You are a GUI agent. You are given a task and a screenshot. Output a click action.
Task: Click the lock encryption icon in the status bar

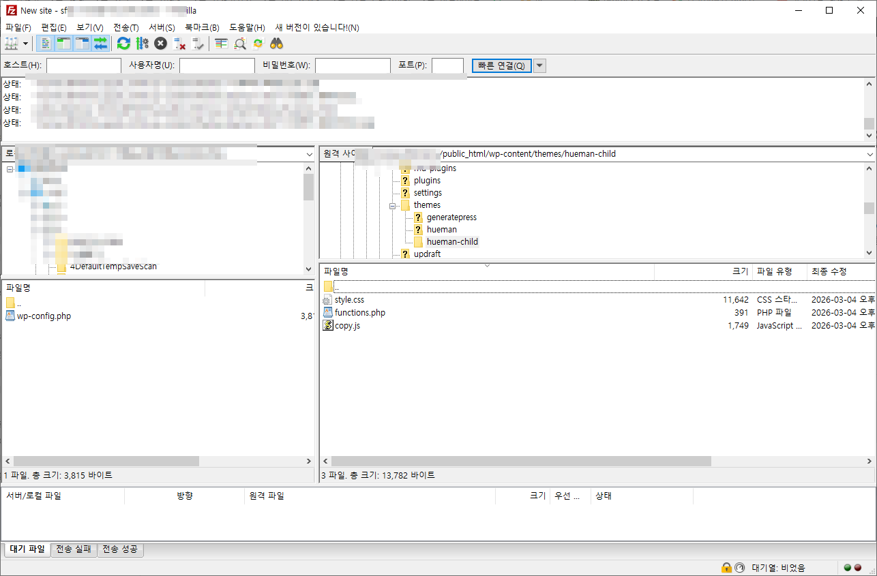[x=727, y=567]
